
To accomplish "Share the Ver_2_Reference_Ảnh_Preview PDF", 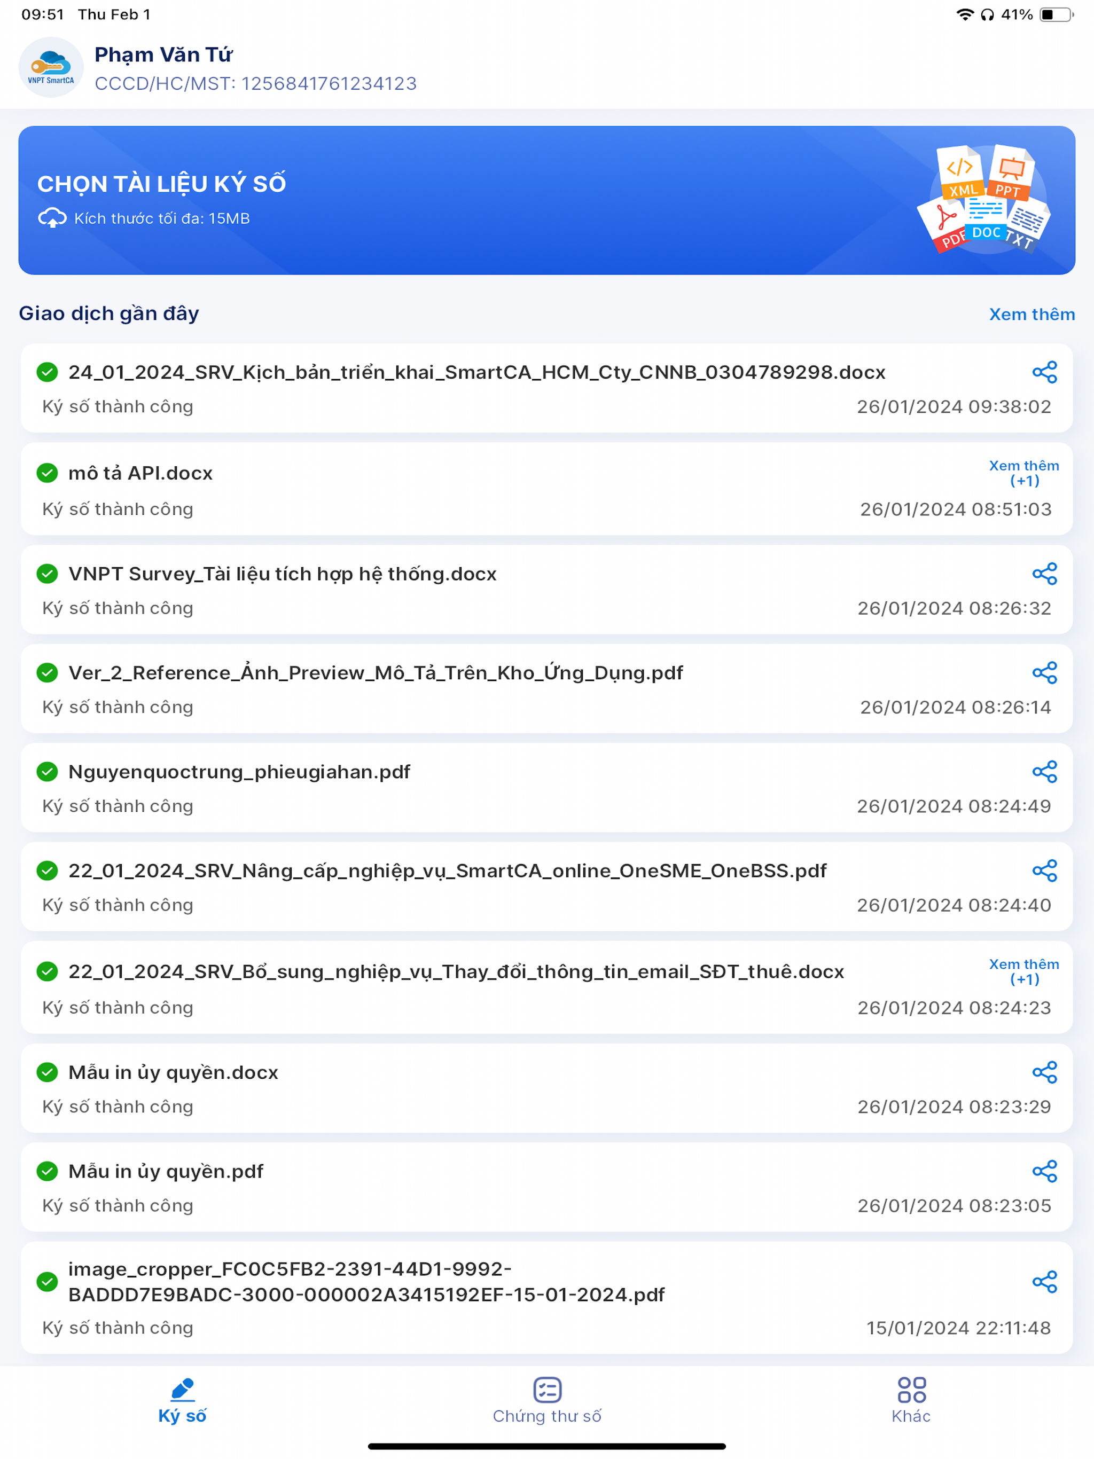I will pyautogui.click(x=1046, y=673).
